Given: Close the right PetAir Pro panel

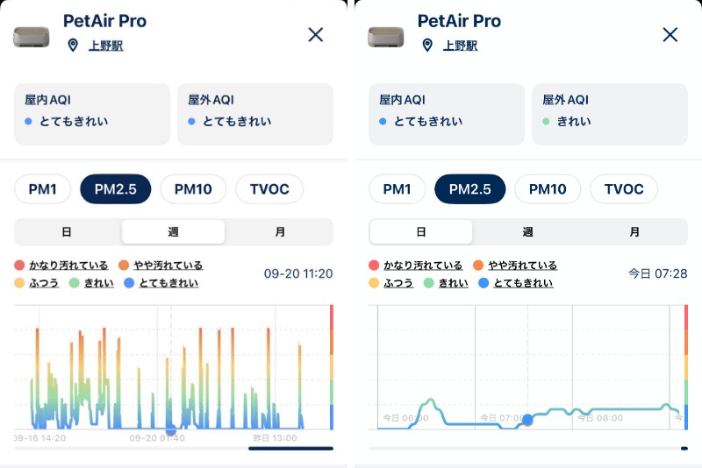Looking at the screenshot, I should click(670, 34).
